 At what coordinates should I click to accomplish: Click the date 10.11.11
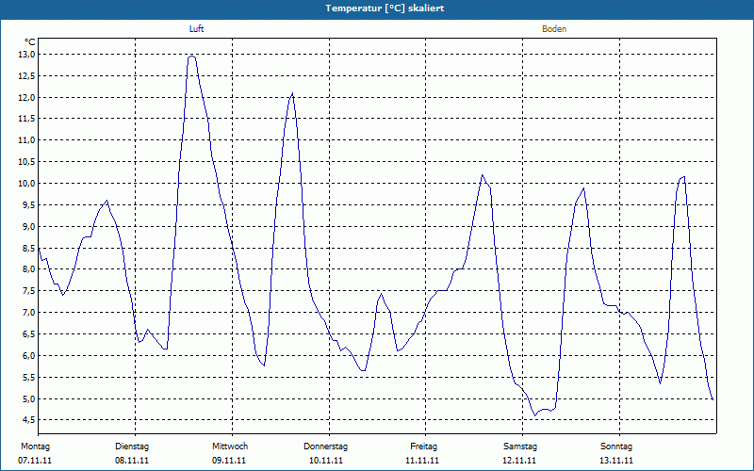point(326,461)
